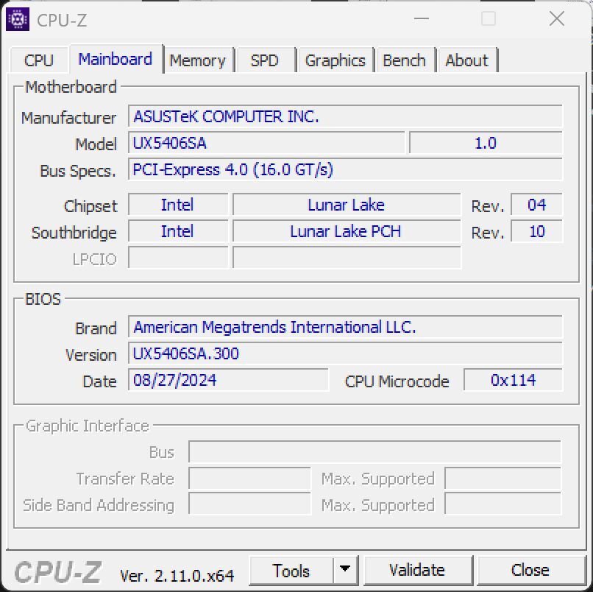
Task: Switch to the Memory tab
Action: [198, 60]
